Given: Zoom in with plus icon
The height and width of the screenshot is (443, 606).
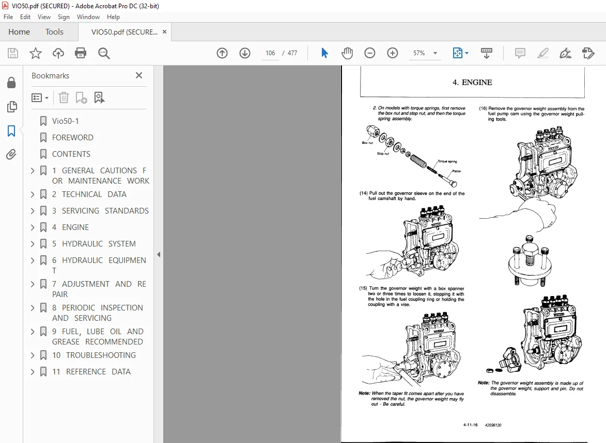Looking at the screenshot, I should pyautogui.click(x=392, y=53).
